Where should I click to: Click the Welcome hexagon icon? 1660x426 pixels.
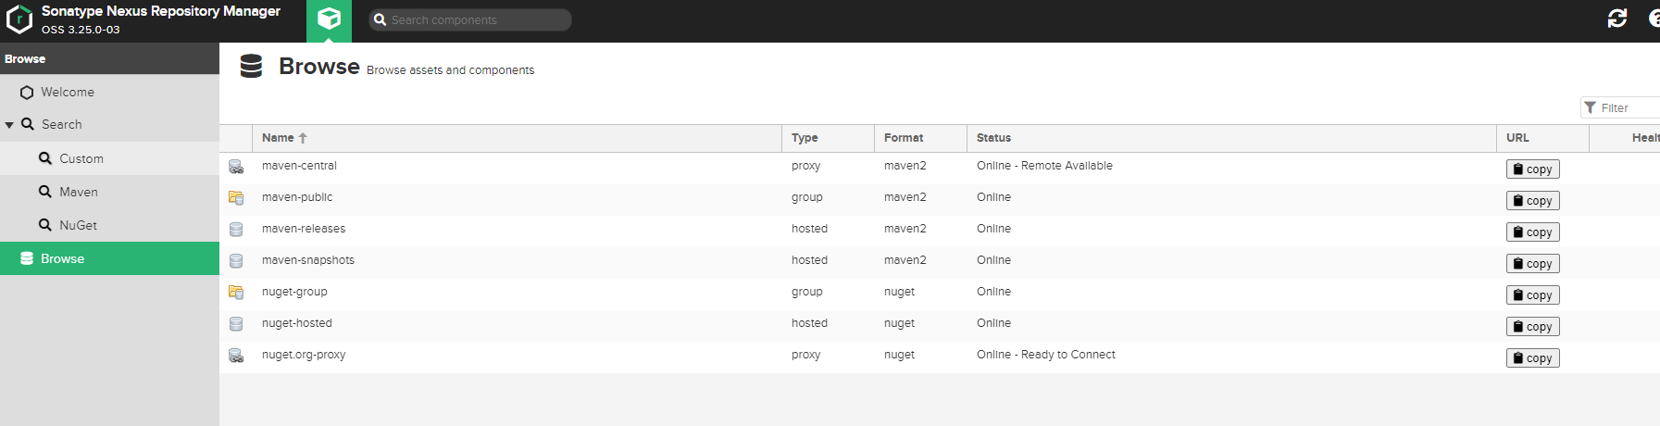coord(27,93)
